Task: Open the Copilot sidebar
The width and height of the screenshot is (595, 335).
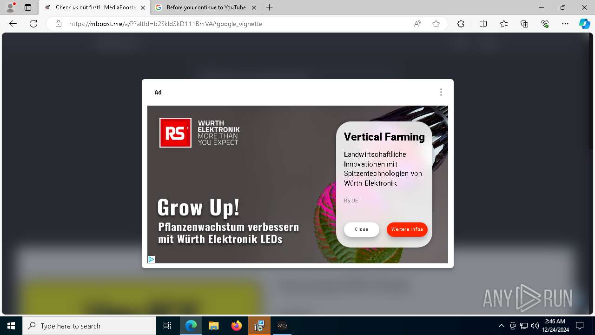Action: [x=584, y=24]
